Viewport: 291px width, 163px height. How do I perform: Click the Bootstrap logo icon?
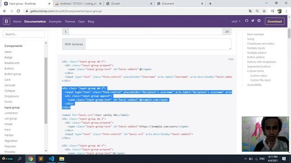[x=6, y=21]
